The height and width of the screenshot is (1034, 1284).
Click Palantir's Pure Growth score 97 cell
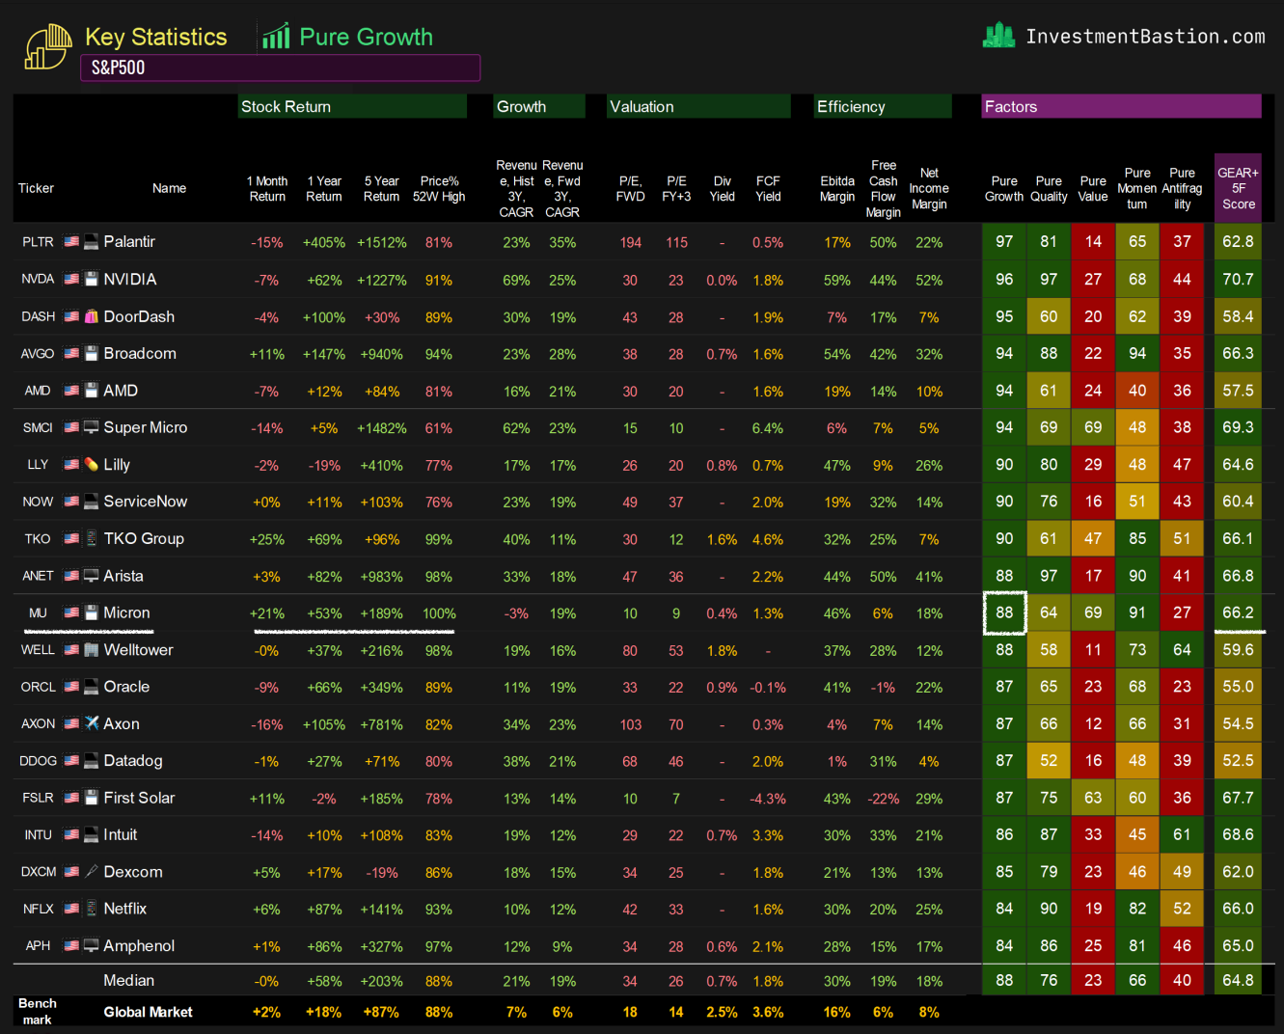point(1004,242)
